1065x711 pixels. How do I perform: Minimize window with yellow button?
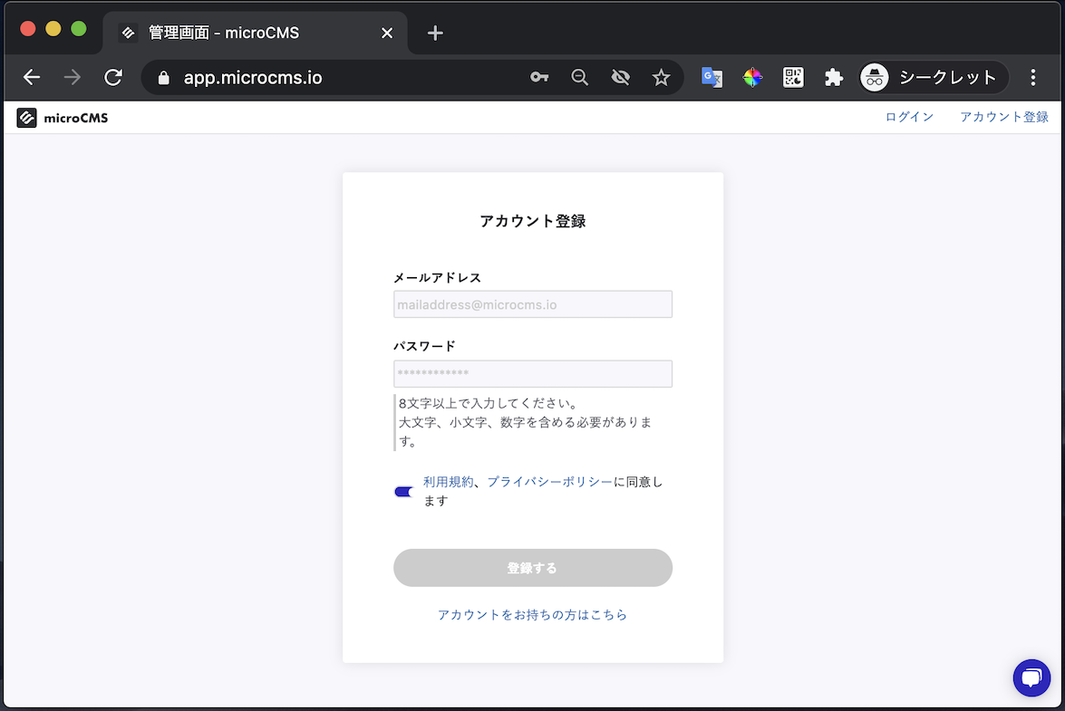click(53, 28)
